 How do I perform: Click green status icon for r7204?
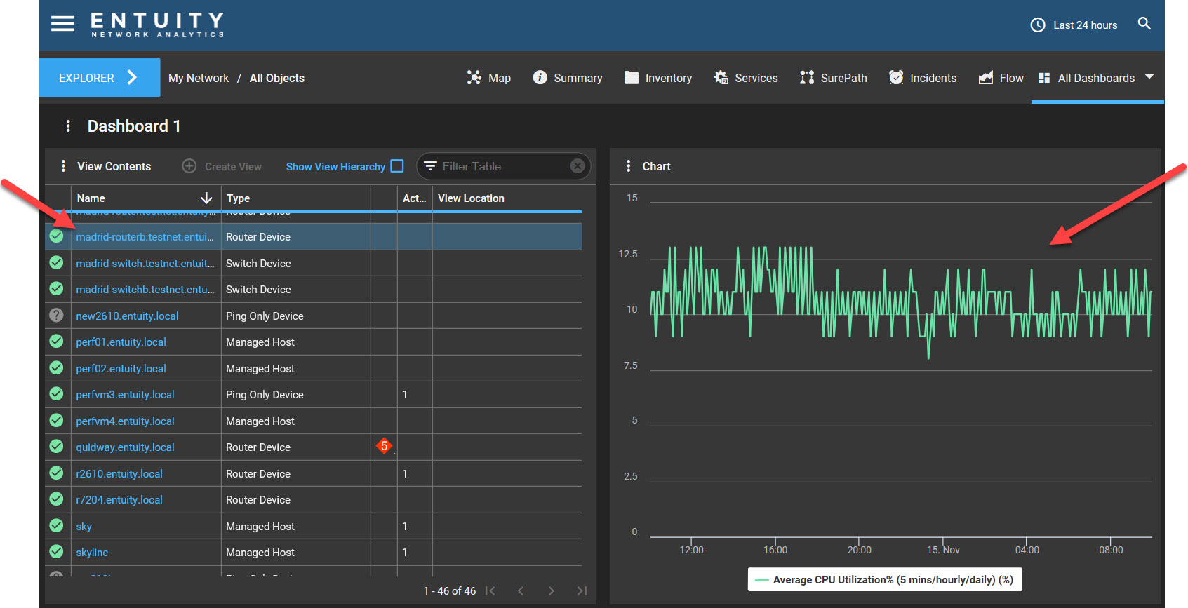pyautogui.click(x=56, y=499)
